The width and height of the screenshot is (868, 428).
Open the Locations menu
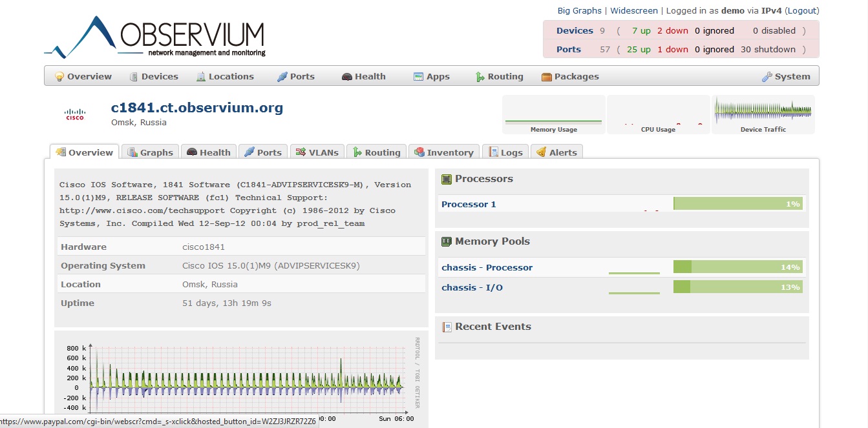coord(225,76)
